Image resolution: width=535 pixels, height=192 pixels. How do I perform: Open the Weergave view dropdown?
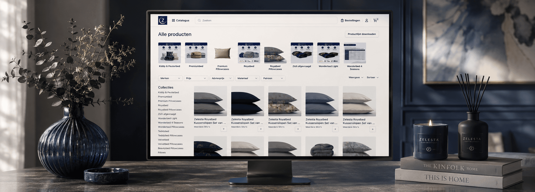(356, 77)
